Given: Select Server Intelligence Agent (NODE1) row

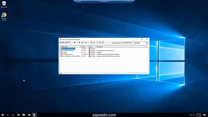Looking at the screenshot, I should (x=71, y=56).
